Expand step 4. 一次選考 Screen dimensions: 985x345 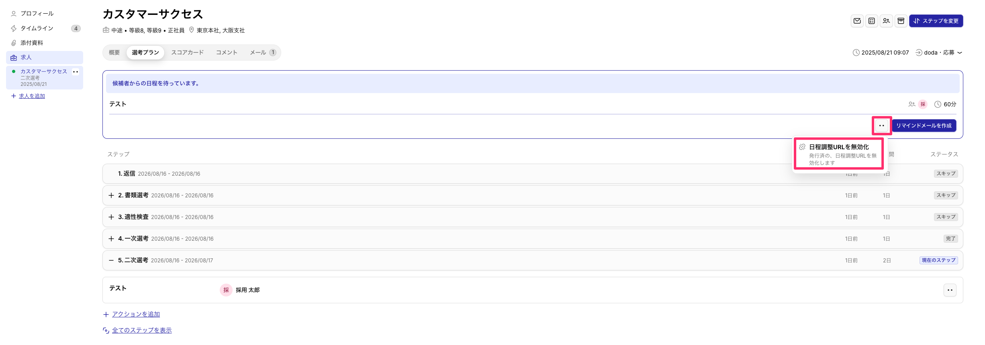coord(111,239)
